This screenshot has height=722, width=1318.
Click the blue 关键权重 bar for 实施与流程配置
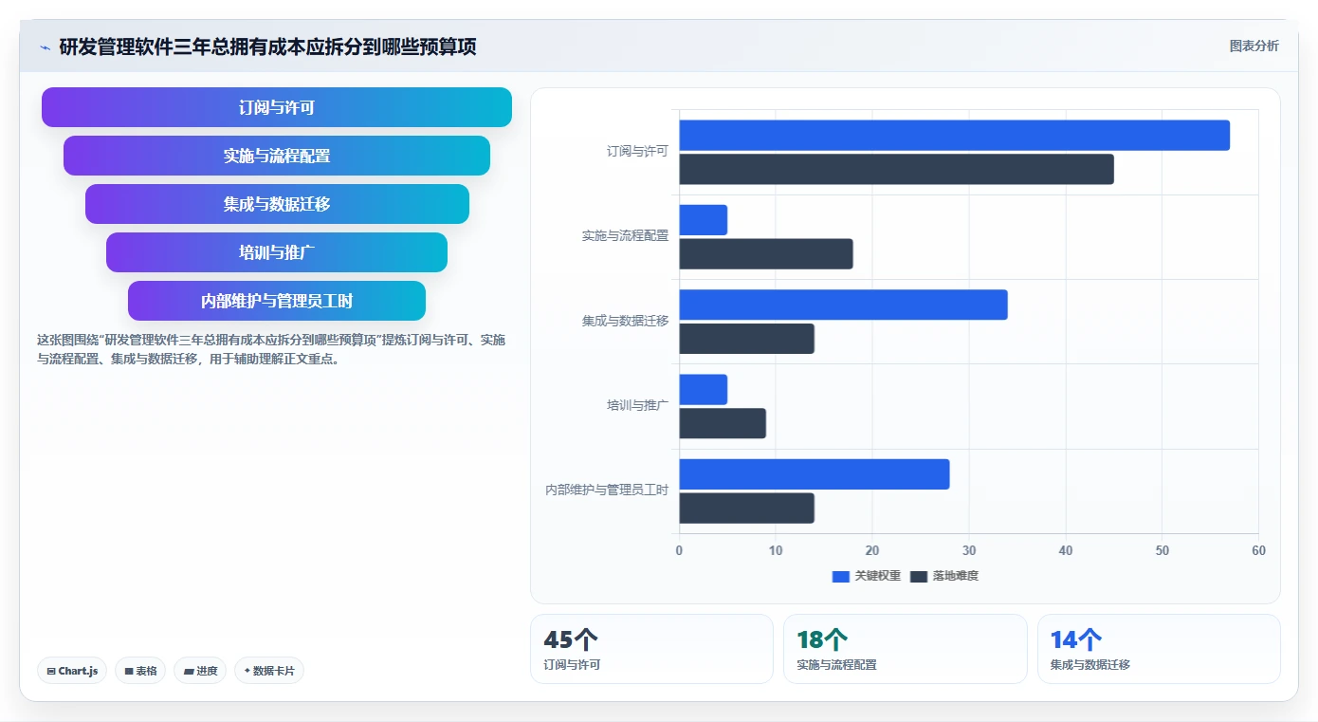703,220
